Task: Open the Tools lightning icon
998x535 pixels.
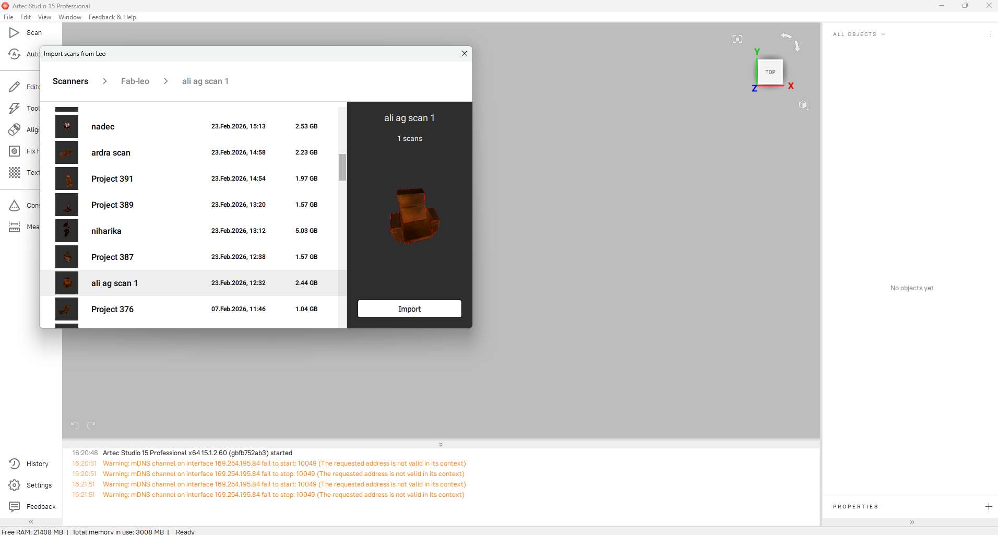Action: (14, 108)
